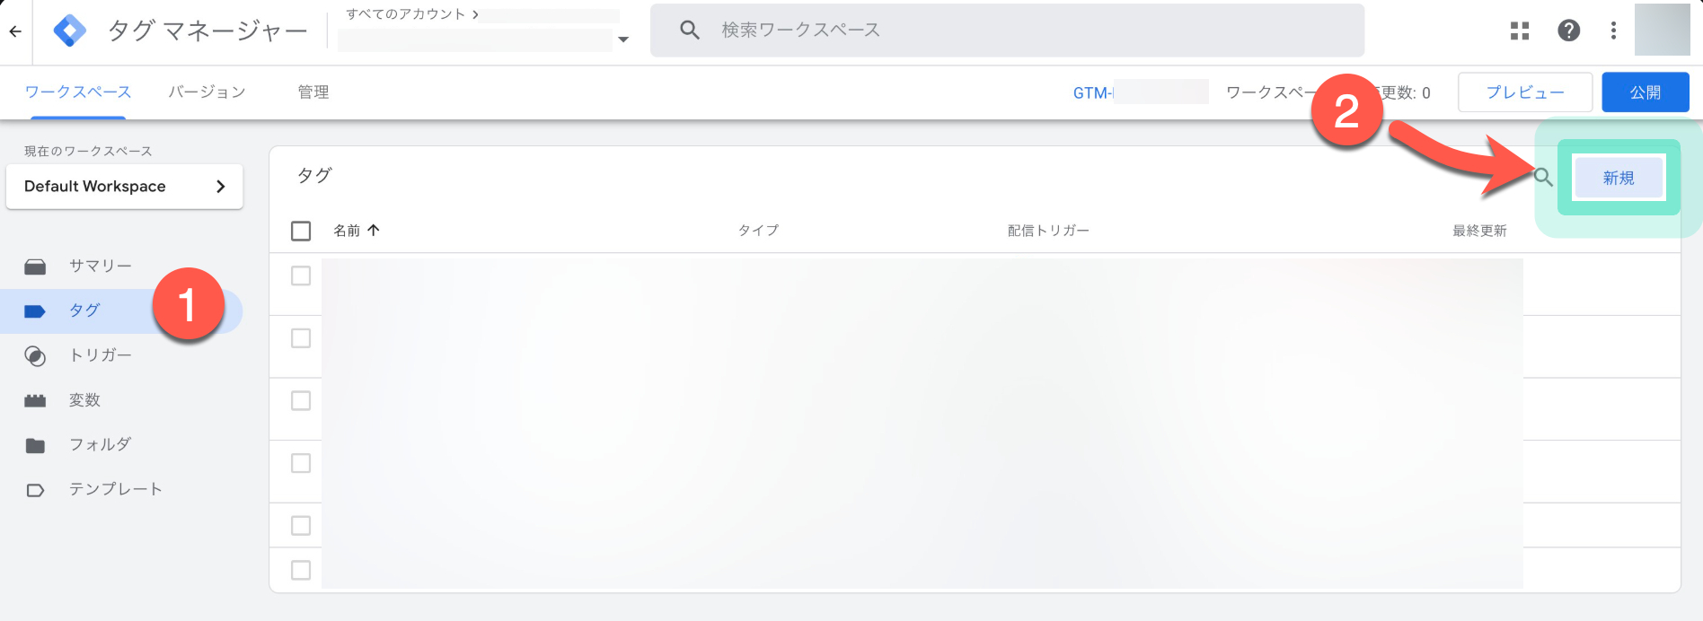Open the three-dot overflow menu
The width and height of the screenshot is (1703, 621).
[1613, 30]
